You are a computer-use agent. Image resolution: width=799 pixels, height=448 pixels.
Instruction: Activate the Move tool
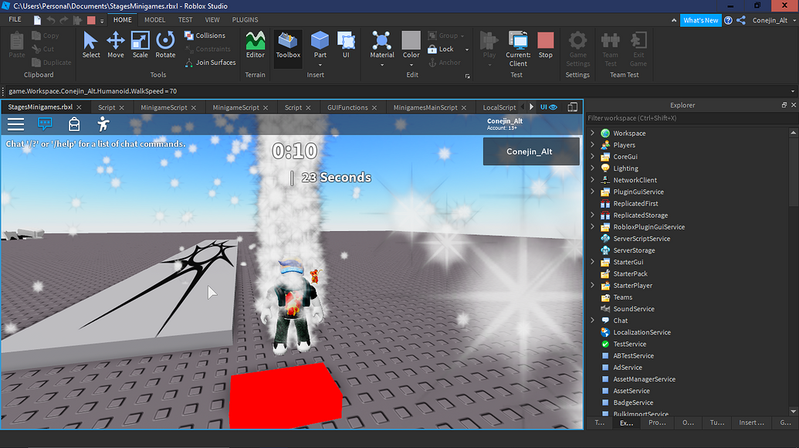116,45
